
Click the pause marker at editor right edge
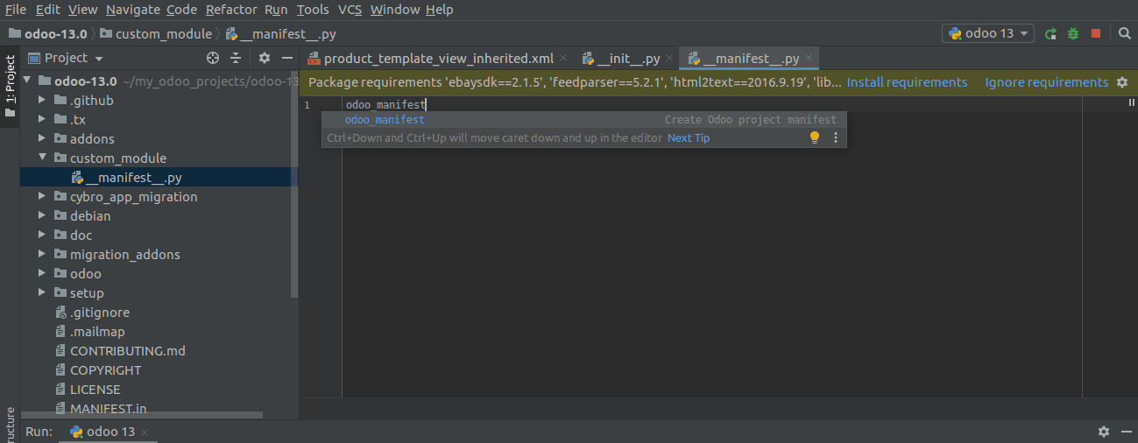point(1131,102)
